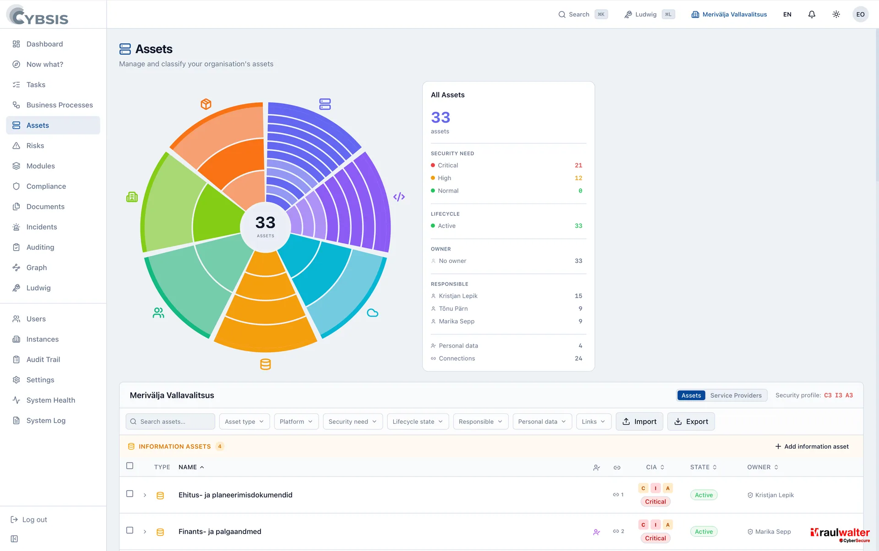Click the green building icon left of chart
Viewport: 879px width, 551px height.
[x=132, y=197]
